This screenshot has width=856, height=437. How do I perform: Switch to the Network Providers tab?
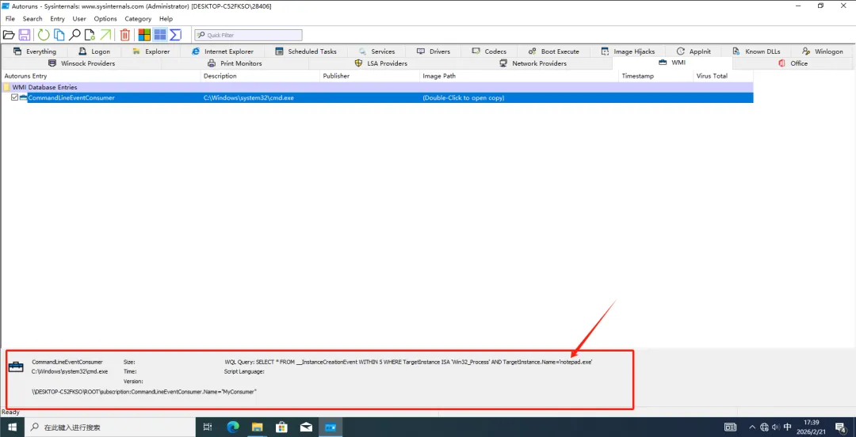533,63
